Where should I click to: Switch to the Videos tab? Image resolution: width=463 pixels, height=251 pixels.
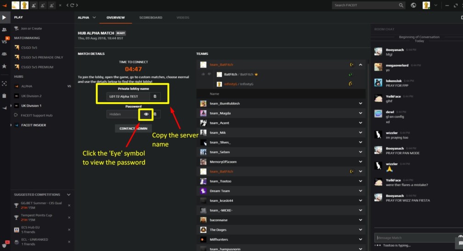(x=183, y=17)
